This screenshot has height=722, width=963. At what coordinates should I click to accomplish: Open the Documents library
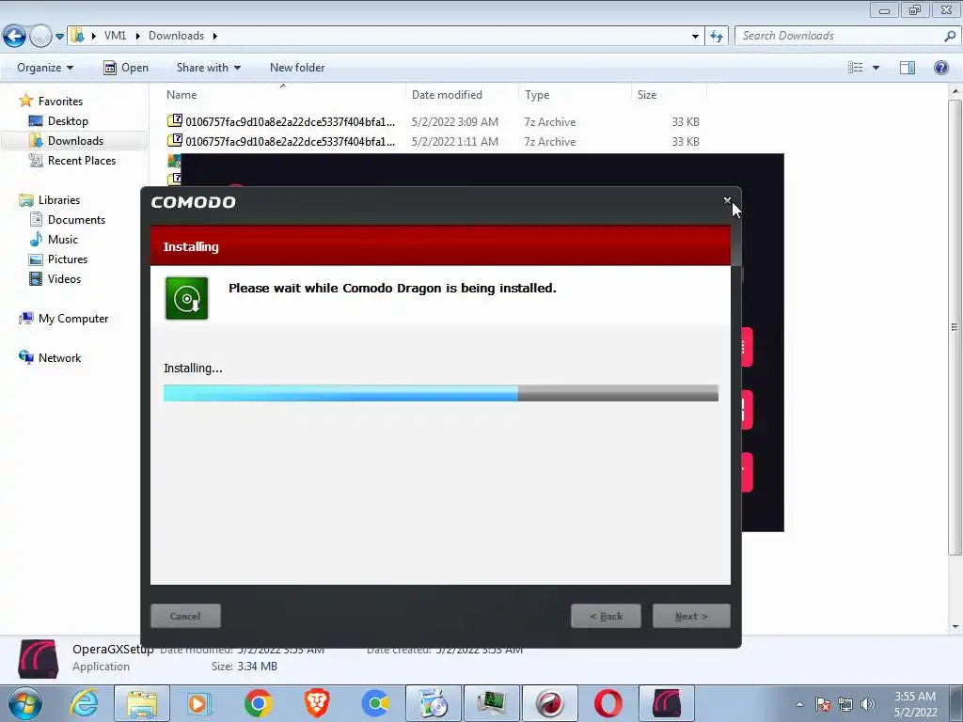(76, 220)
